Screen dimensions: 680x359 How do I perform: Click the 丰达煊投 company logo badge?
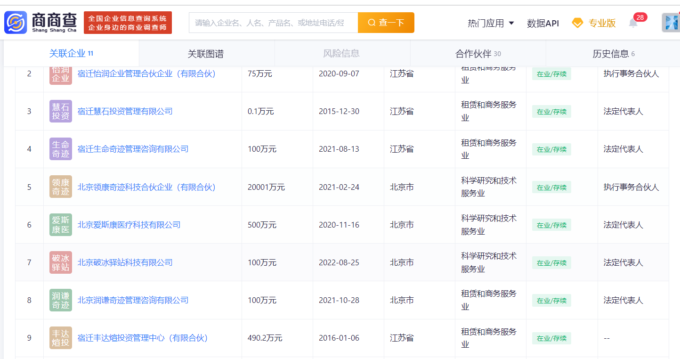(60, 338)
